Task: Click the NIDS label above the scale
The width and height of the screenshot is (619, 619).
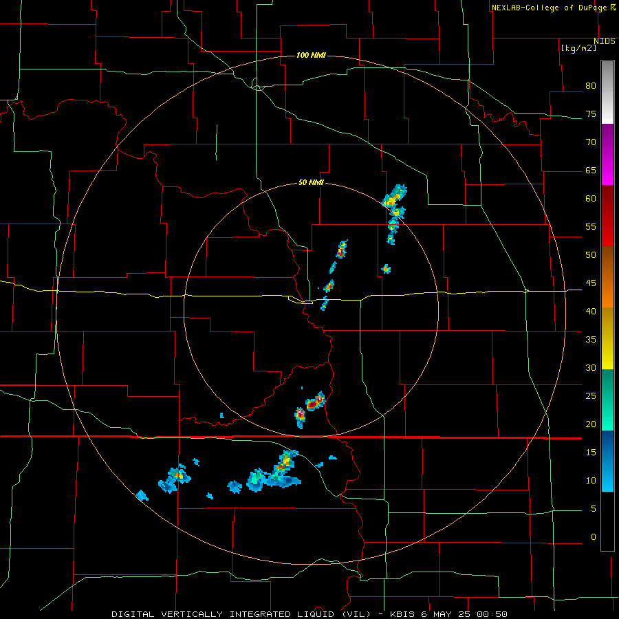Action: point(605,41)
